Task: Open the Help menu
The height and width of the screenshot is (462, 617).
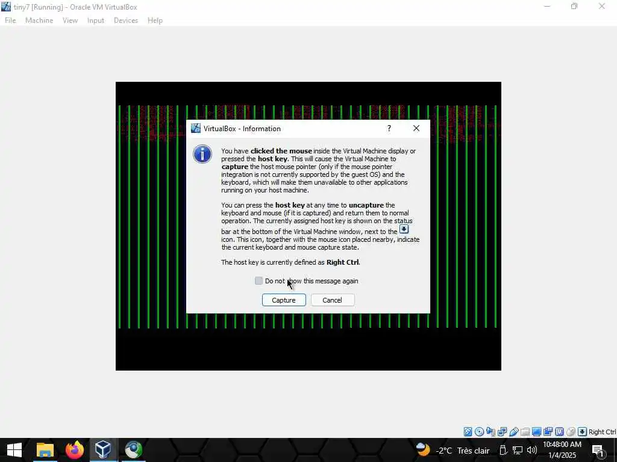Action: [x=155, y=20]
